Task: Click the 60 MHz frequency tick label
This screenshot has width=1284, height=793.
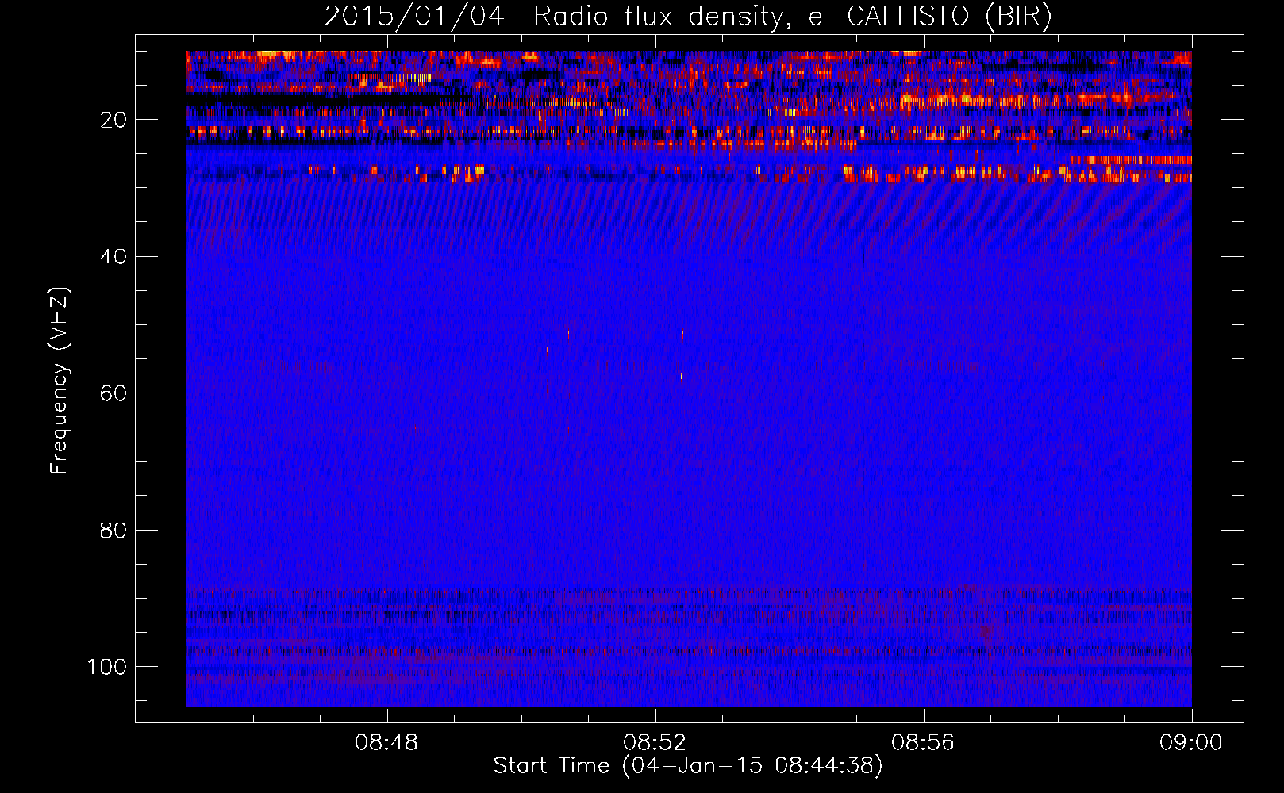Action: tap(113, 393)
